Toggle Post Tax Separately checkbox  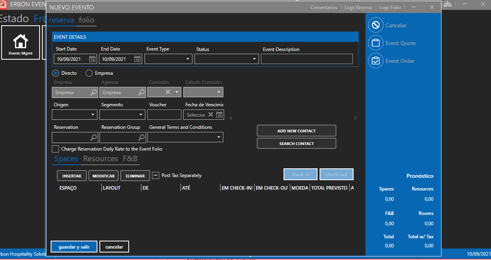click(x=156, y=175)
